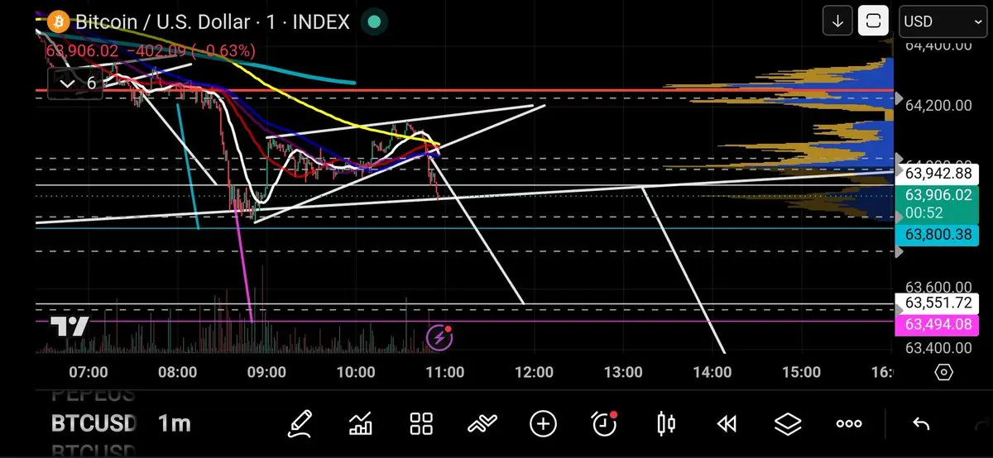Click the 07:00 time axis label
Viewport: 993px width, 458px height.
coord(88,372)
